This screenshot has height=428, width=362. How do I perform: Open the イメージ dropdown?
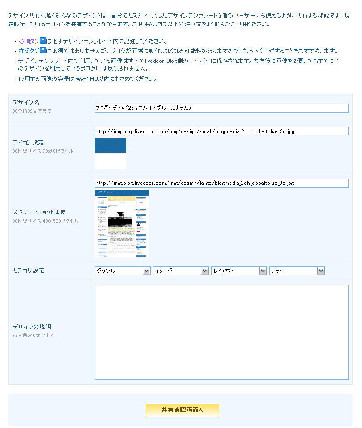[181, 271]
